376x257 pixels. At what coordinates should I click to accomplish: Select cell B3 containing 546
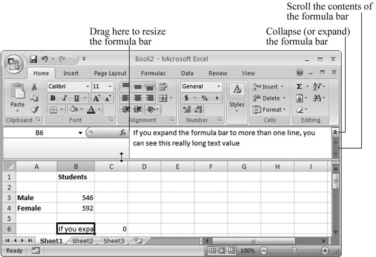coord(75,198)
